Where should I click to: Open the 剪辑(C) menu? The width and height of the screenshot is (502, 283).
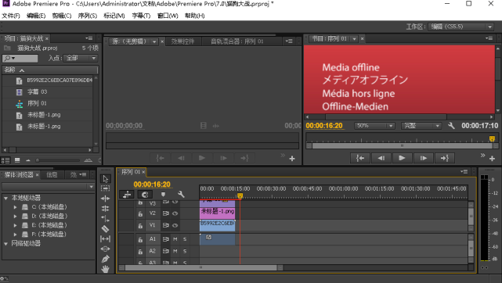pyautogui.click(x=62, y=16)
